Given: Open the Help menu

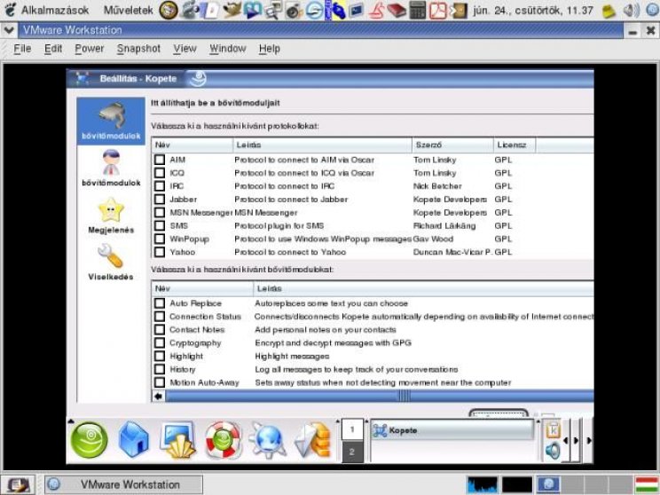Looking at the screenshot, I should 270,49.
